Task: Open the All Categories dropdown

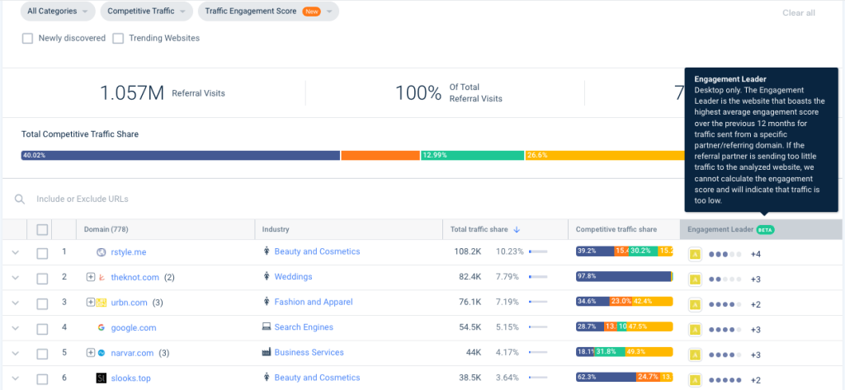Action: point(58,12)
